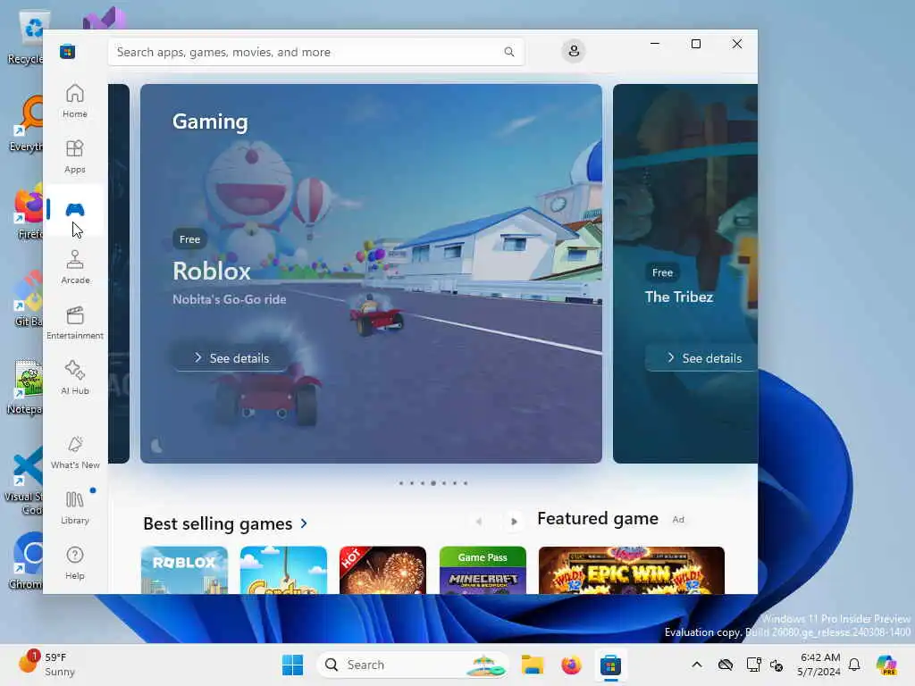Open the AI Hub section

(x=75, y=378)
